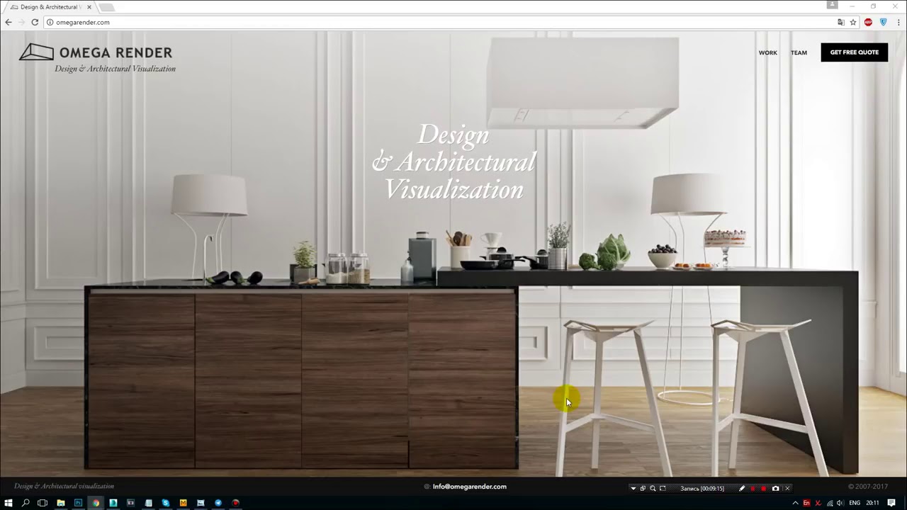The width and height of the screenshot is (907, 510).
Task: Open the Windows Action Center notifications
Action: click(x=892, y=503)
